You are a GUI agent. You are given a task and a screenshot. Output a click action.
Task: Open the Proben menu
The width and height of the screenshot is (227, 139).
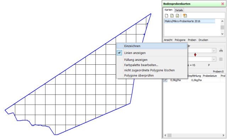192,40
